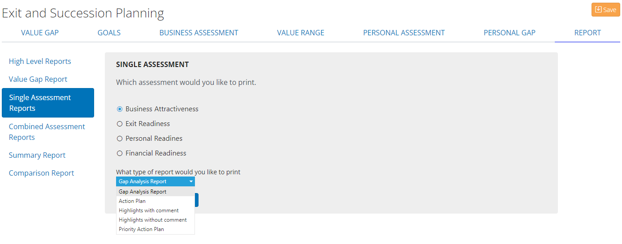Open the VALUE GAP tab

40,33
